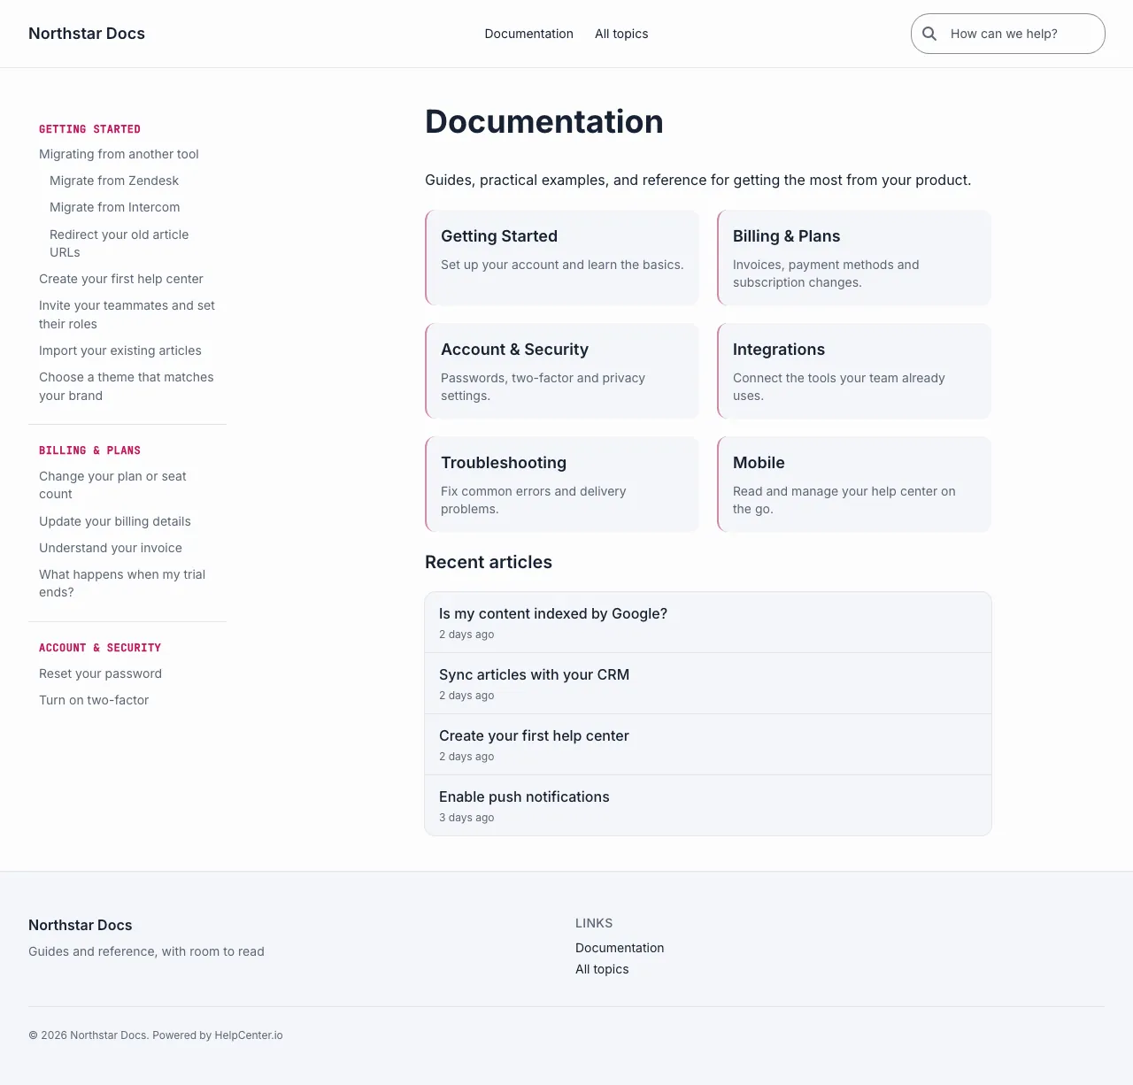The height and width of the screenshot is (1085, 1133).
Task: Open "Update your billing details" sidebar link
Action: coord(115,521)
